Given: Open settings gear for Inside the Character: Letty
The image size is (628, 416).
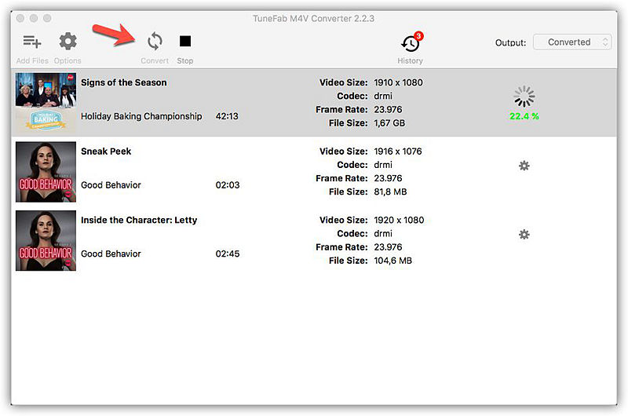Looking at the screenshot, I should point(524,235).
